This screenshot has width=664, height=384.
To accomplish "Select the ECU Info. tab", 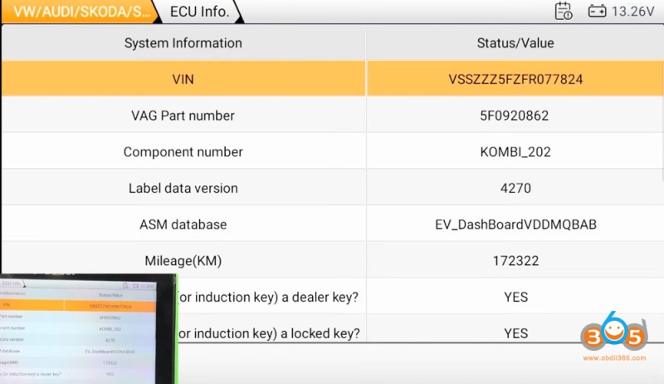I will tap(200, 12).
